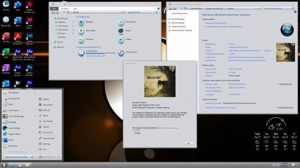The width and height of the screenshot is (300, 168).
Task: Click Search programs and files box
Action: click(x=19, y=157)
